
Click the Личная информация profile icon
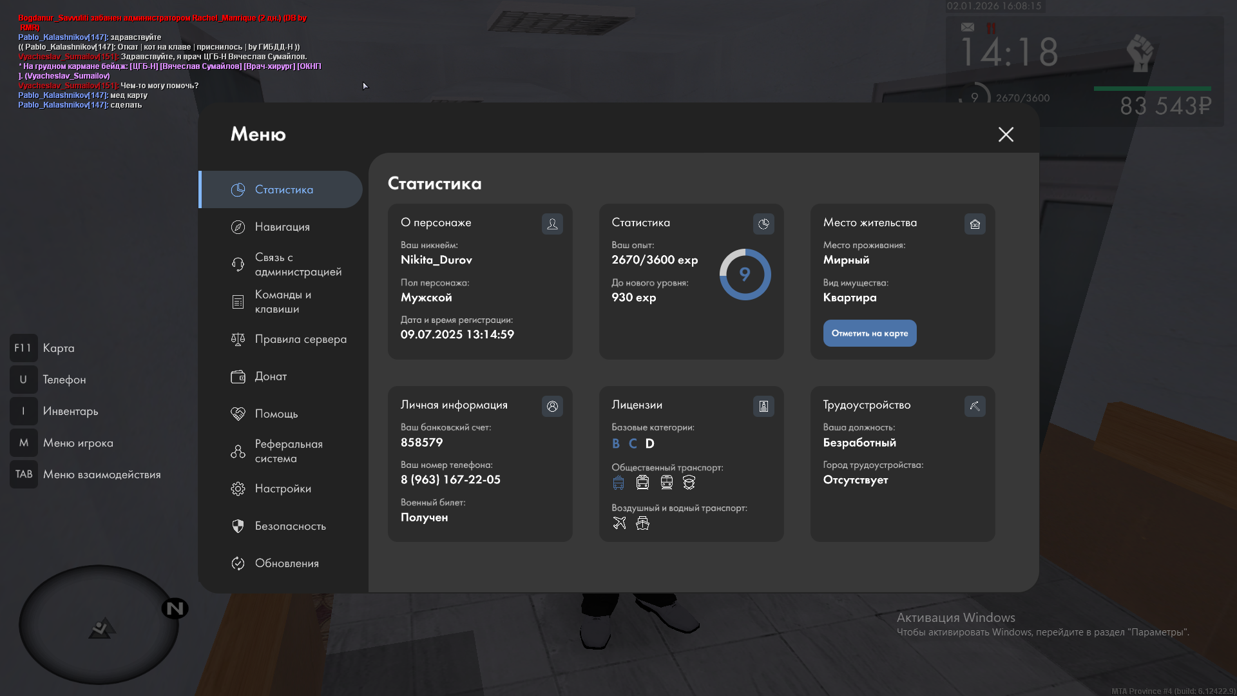(552, 406)
